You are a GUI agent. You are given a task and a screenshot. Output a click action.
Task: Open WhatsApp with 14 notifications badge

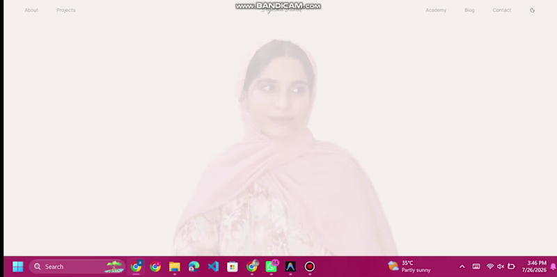click(x=272, y=267)
